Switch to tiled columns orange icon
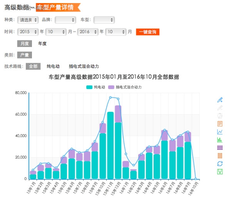231x203 pixels. coord(220,156)
